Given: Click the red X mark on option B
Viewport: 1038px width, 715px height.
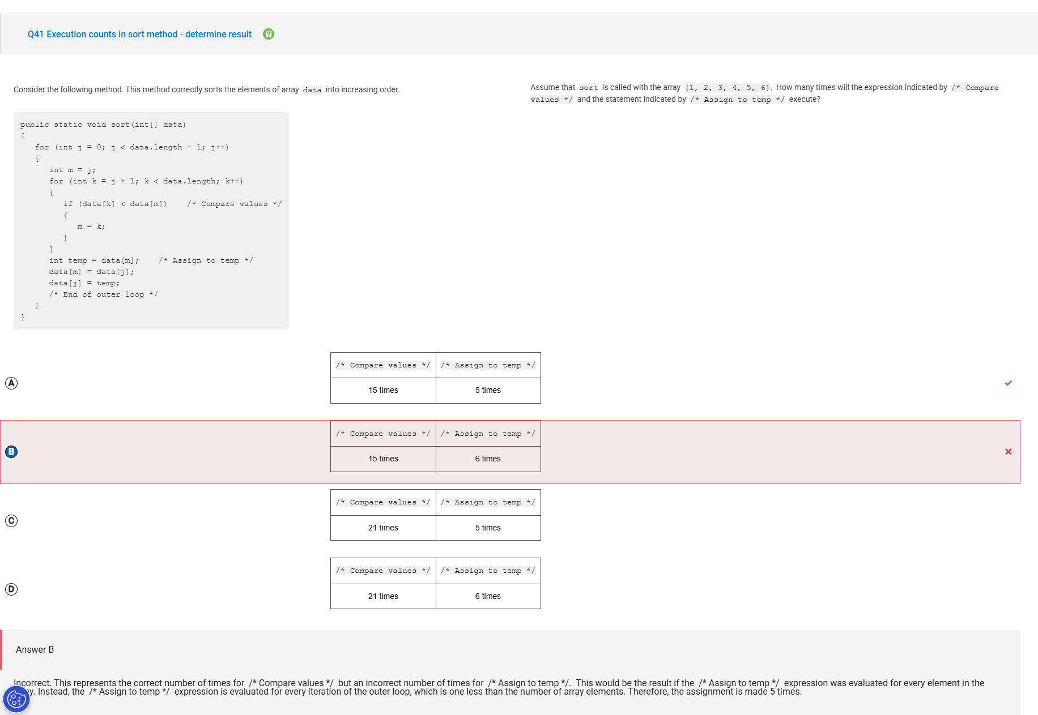Looking at the screenshot, I should tap(1008, 452).
